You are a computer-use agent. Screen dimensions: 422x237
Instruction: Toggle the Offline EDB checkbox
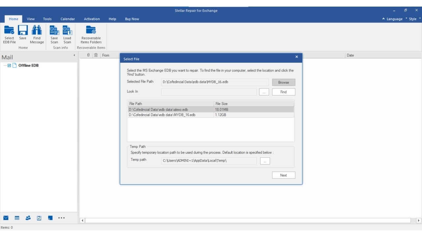(x=9, y=66)
